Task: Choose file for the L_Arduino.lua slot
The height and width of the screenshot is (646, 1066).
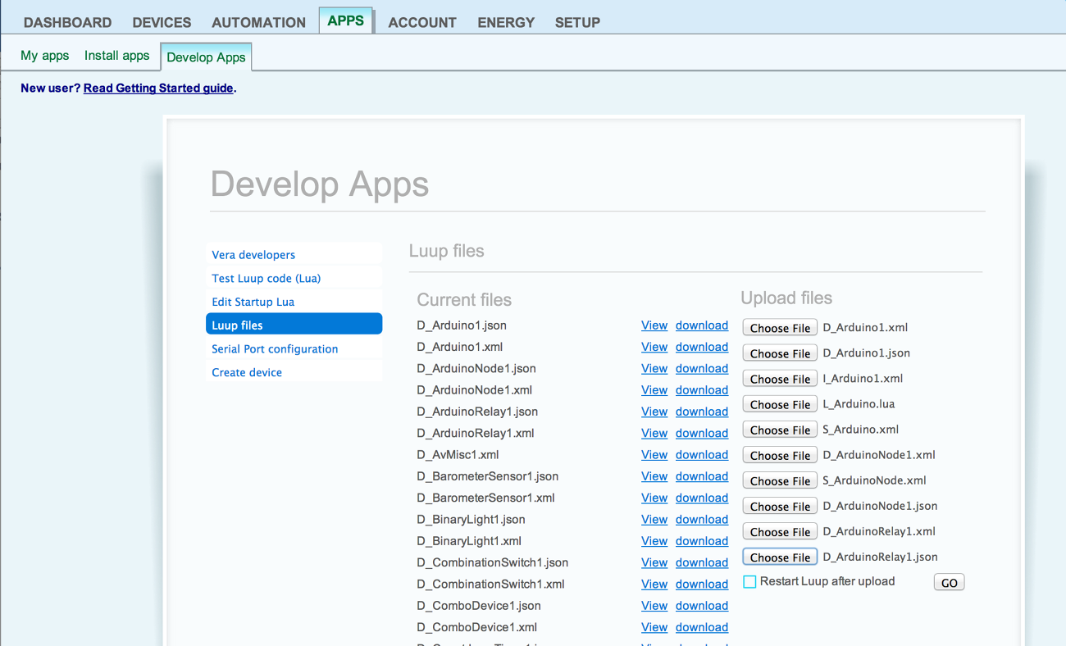Action: click(780, 405)
